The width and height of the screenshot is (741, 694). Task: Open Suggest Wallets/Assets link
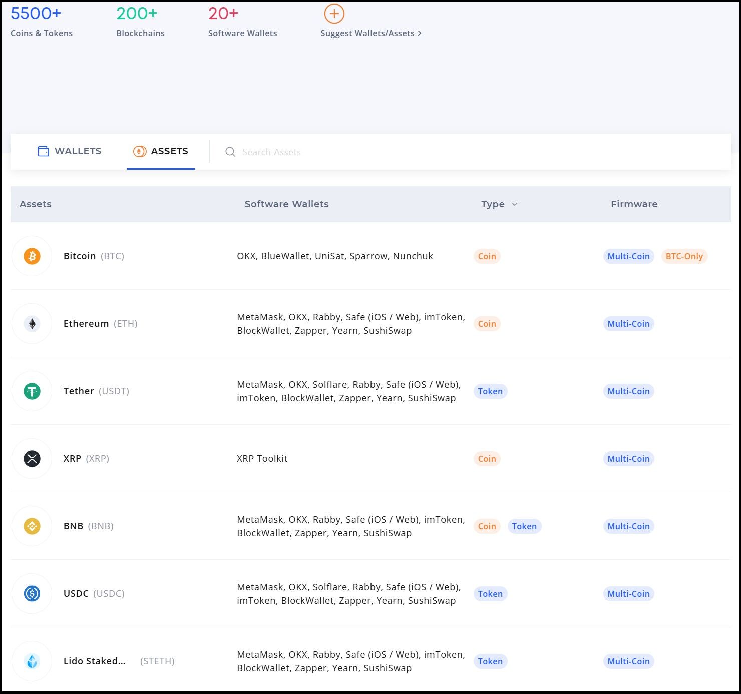pyautogui.click(x=371, y=33)
